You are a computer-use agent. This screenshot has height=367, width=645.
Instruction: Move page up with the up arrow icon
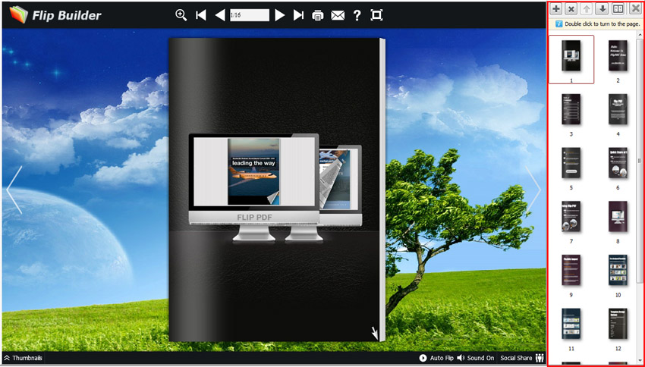[x=587, y=8]
